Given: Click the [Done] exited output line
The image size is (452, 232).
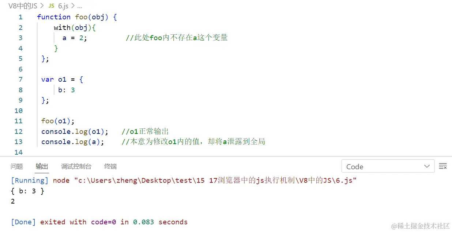Looking at the screenshot, I should [x=99, y=222].
